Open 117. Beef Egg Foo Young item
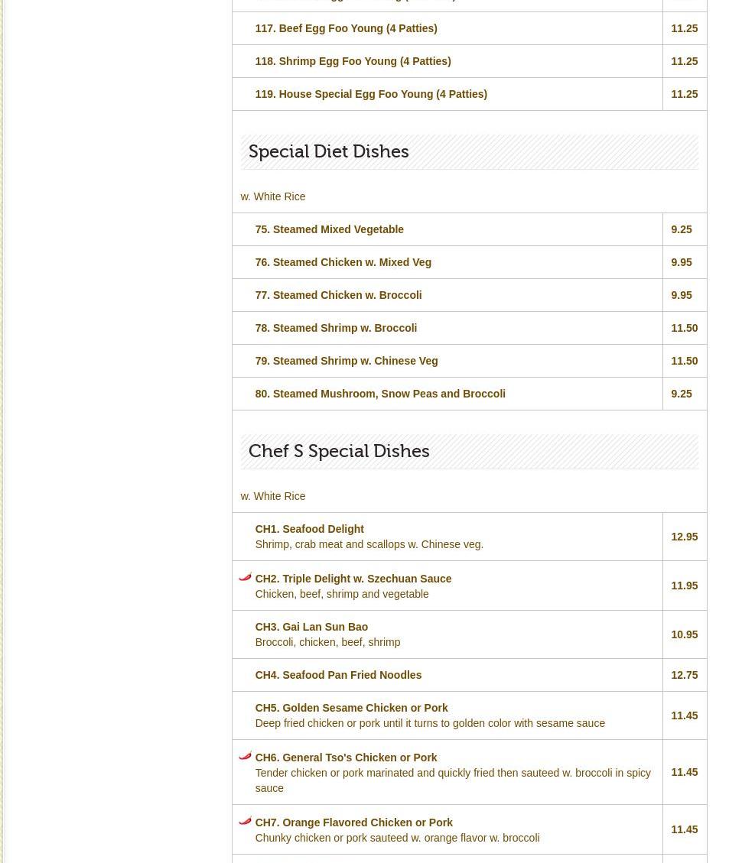The width and height of the screenshot is (729, 863). pyautogui.click(x=346, y=28)
